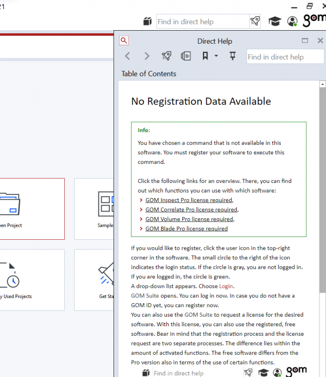Open GOM Blade Pro license required link
Image resolution: width=326 pixels, height=377 pixels.
point(186,229)
